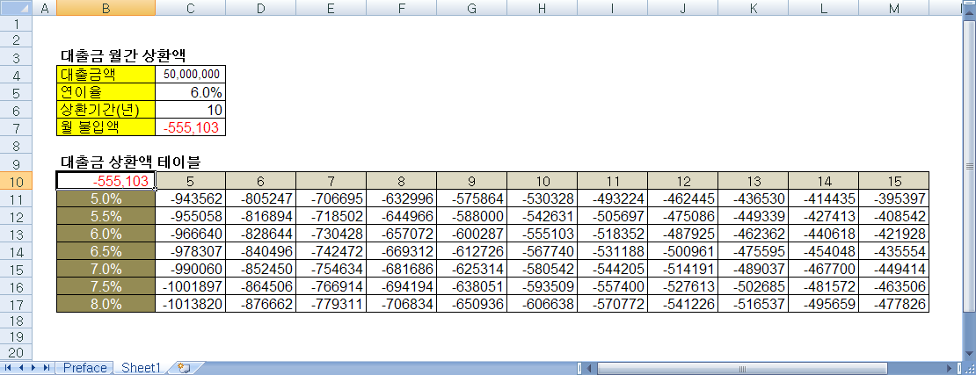Select cell with value -454048
Screen dimensions: 976x375
coord(824,251)
